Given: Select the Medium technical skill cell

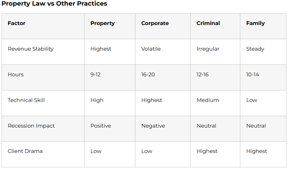Looking at the screenshot, I should click(x=208, y=100).
